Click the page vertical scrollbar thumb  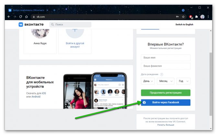(x=211, y=84)
